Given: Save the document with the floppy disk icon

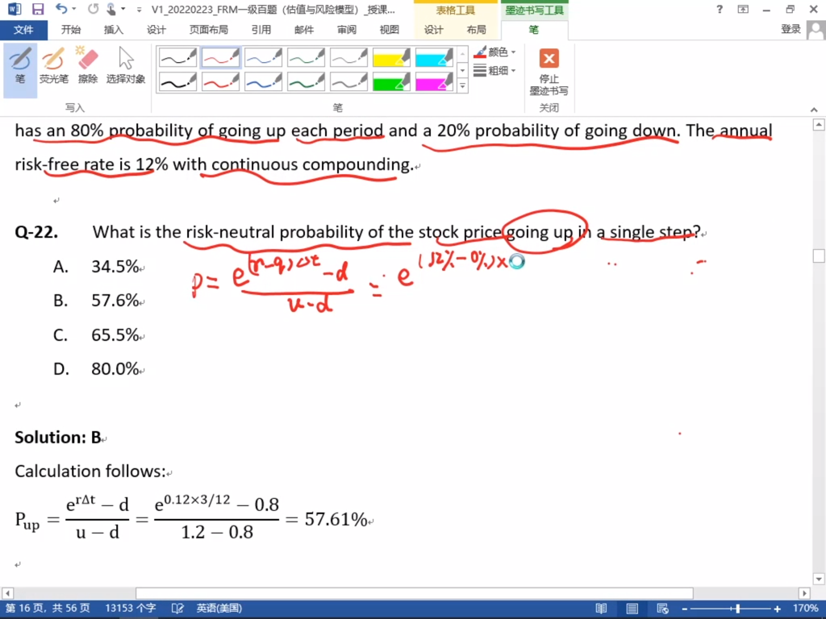Looking at the screenshot, I should (x=38, y=10).
